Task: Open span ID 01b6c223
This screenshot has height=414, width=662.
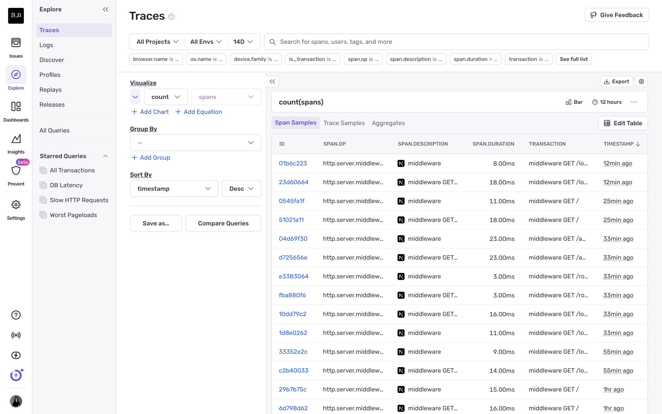Action: [293, 164]
